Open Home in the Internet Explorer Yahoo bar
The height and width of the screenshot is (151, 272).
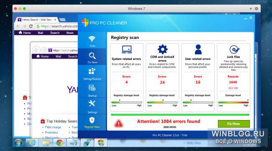point(43,56)
